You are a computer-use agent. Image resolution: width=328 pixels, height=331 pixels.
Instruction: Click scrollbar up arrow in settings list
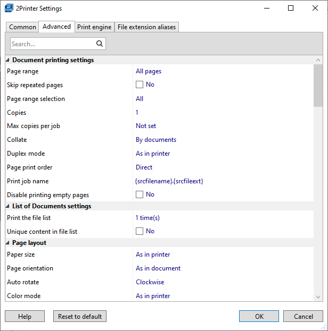click(x=318, y=60)
